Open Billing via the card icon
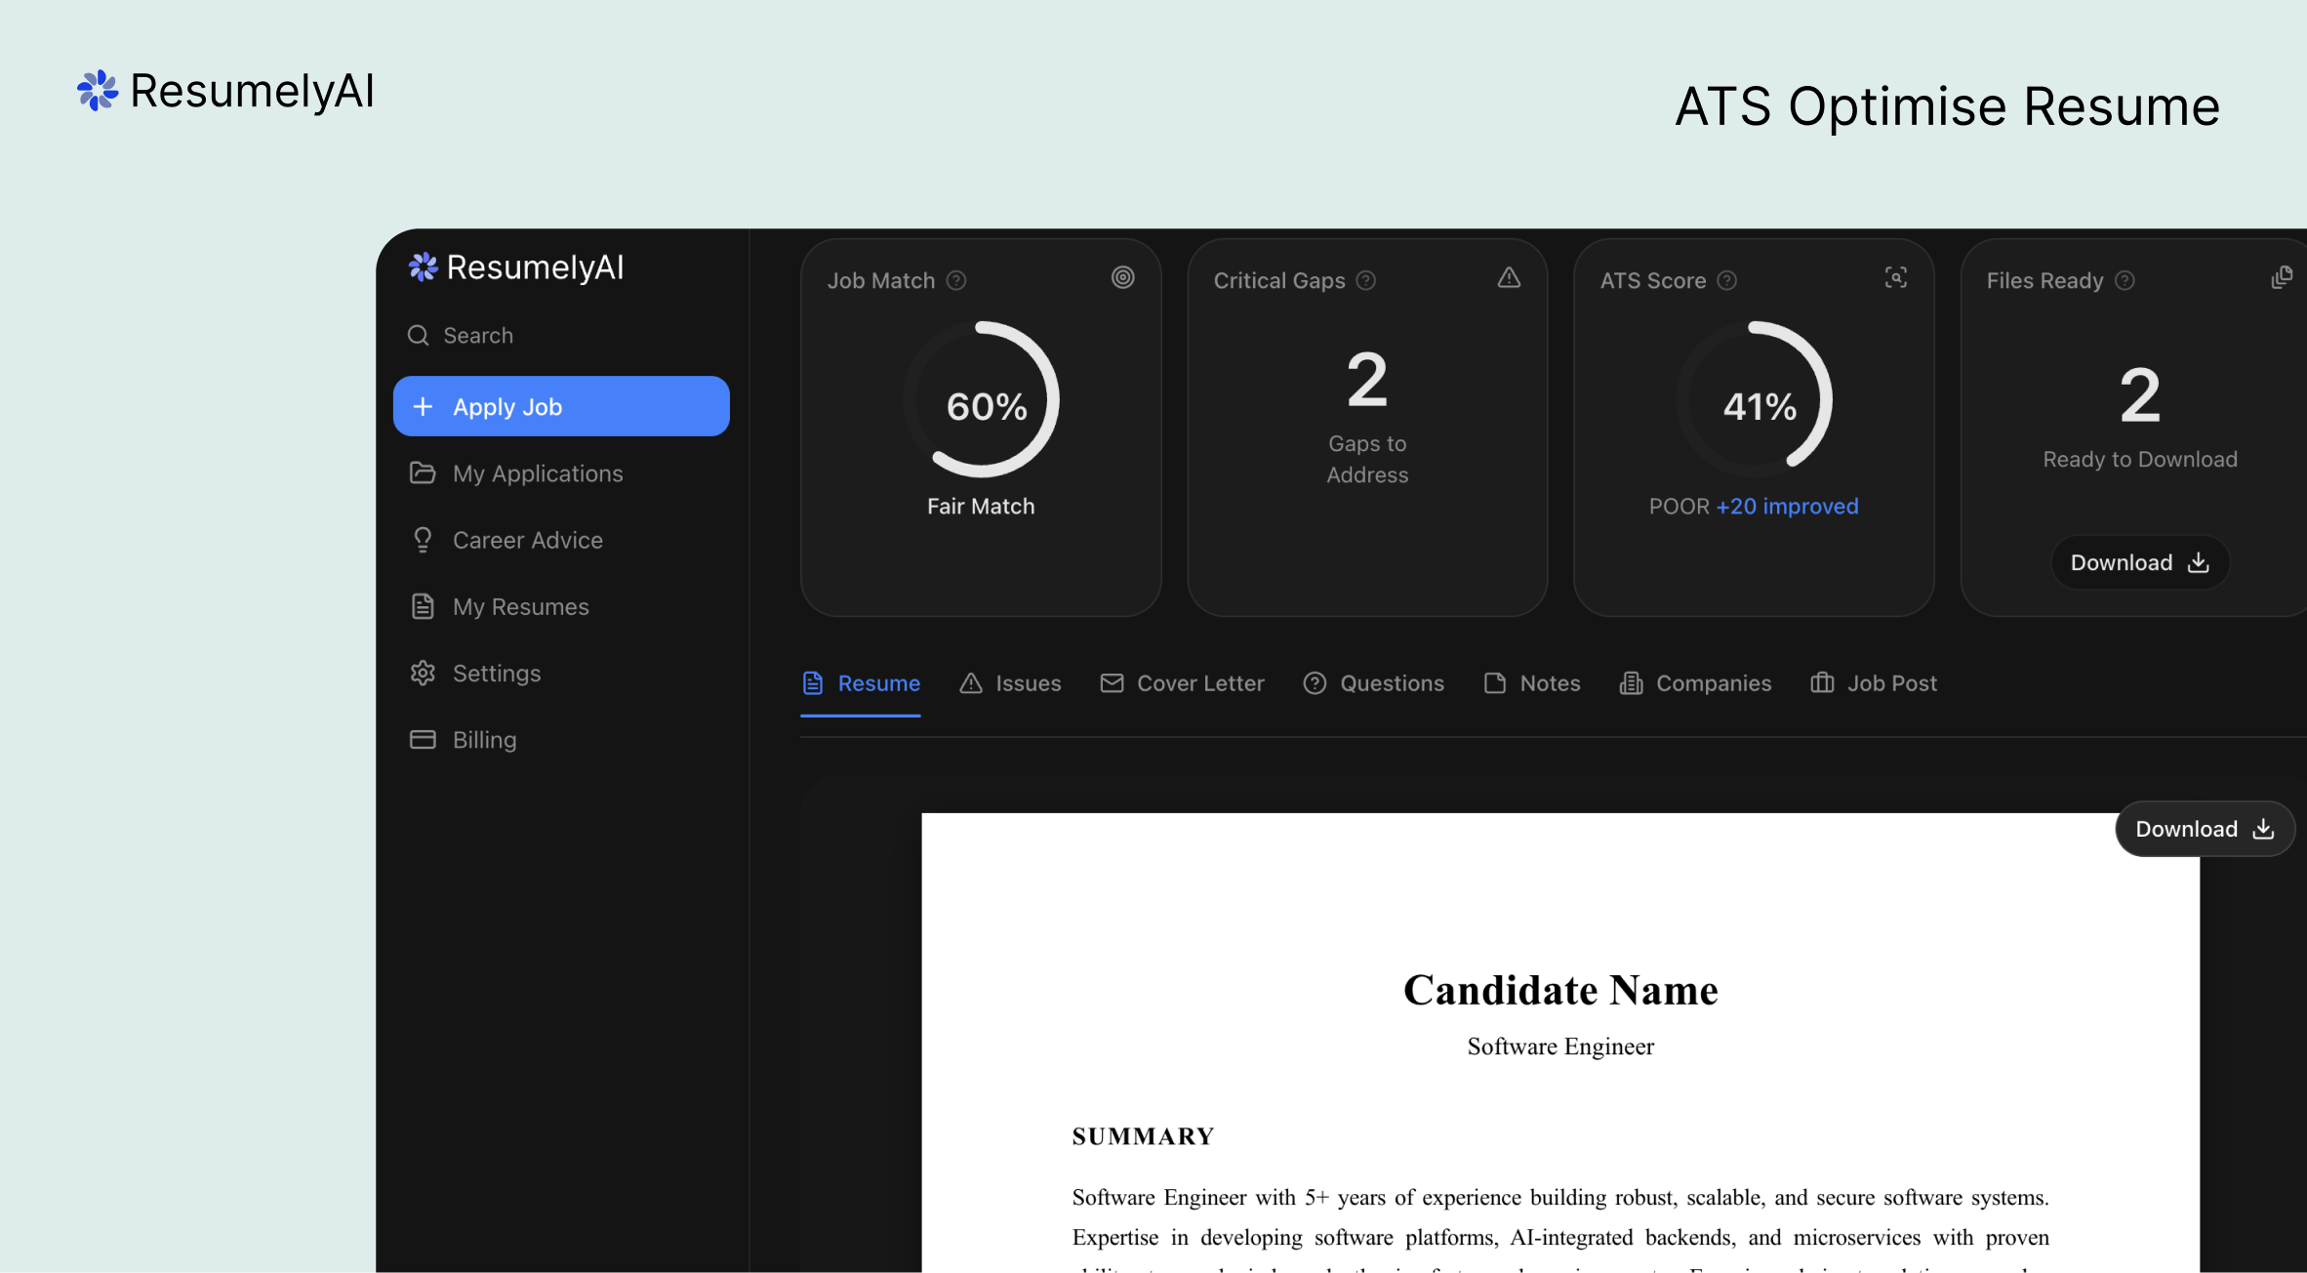The height and width of the screenshot is (1273, 2307). click(423, 739)
